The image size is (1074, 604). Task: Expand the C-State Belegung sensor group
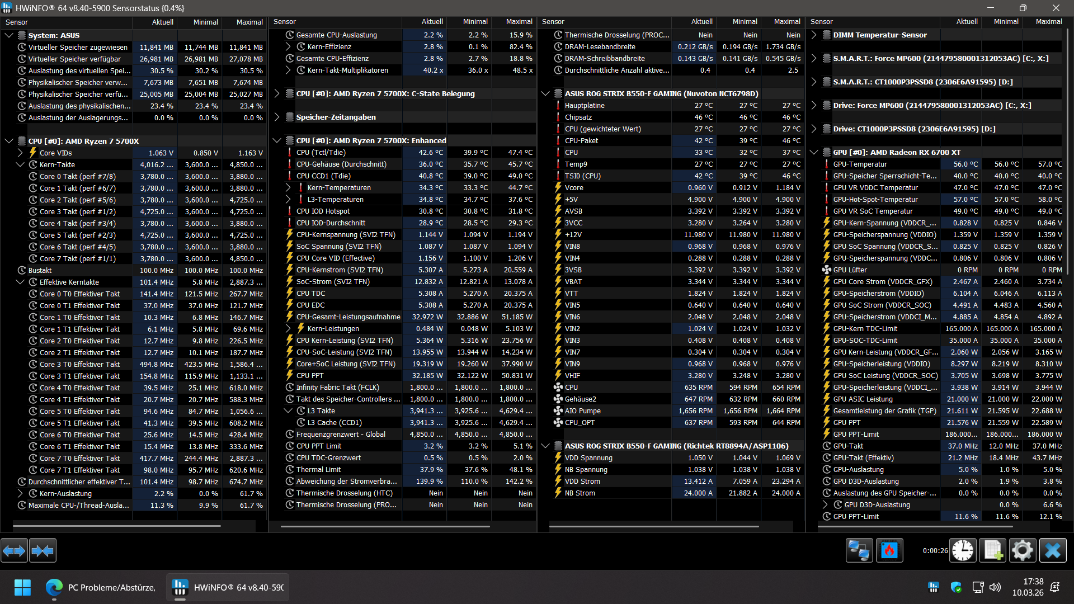pyautogui.click(x=277, y=94)
